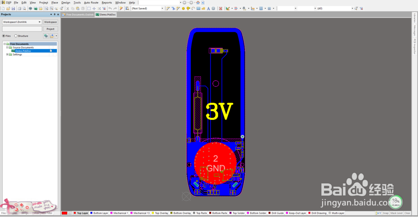Select the Place Fill rectangle icon

tap(198, 8)
